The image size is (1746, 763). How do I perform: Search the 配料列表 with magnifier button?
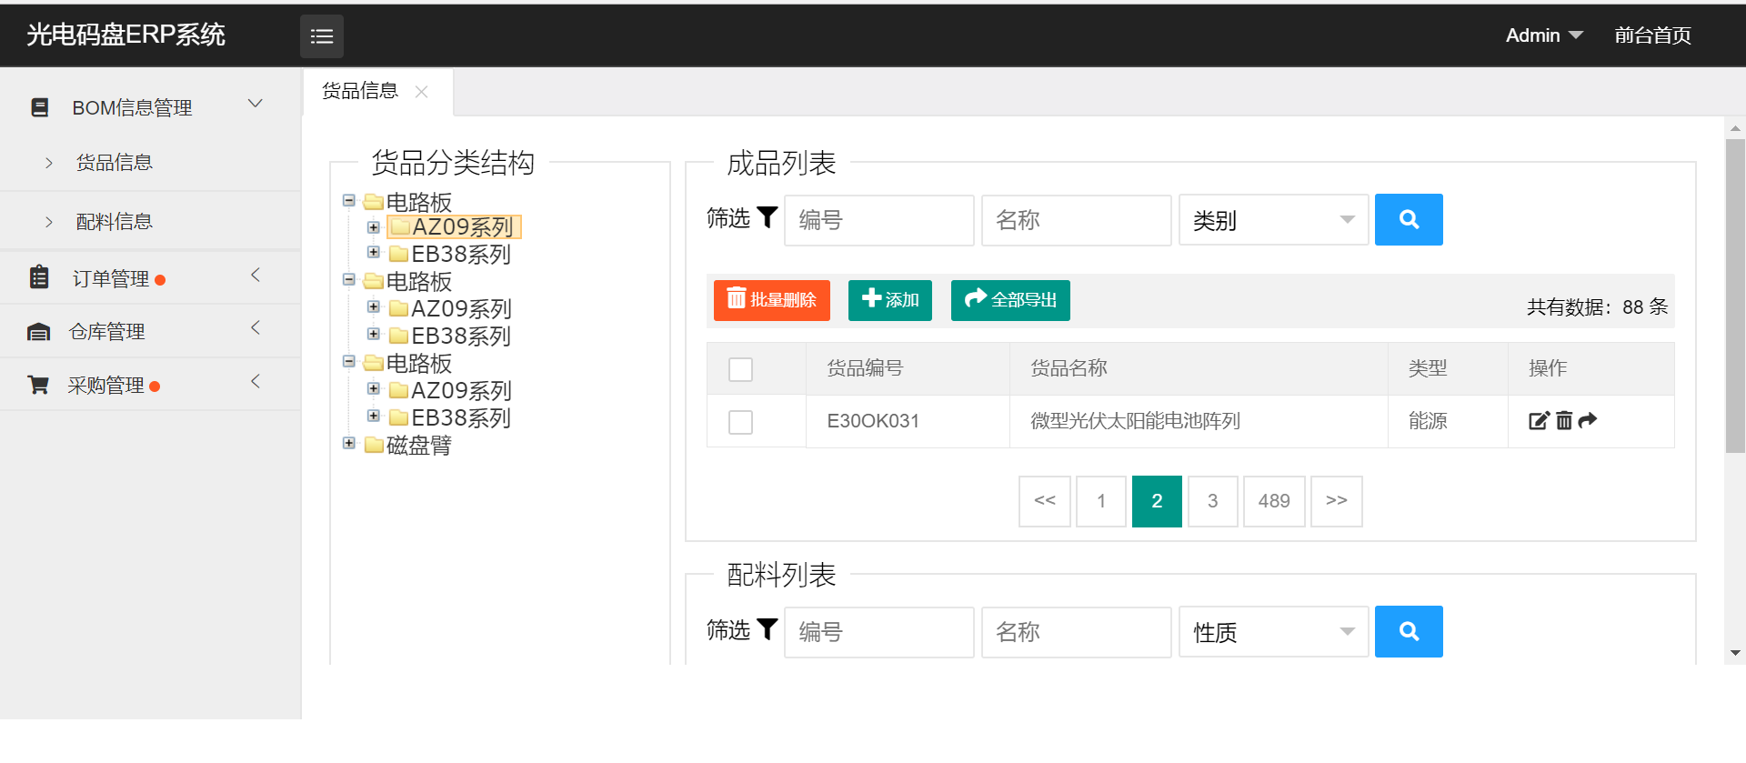(x=1409, y=631)
